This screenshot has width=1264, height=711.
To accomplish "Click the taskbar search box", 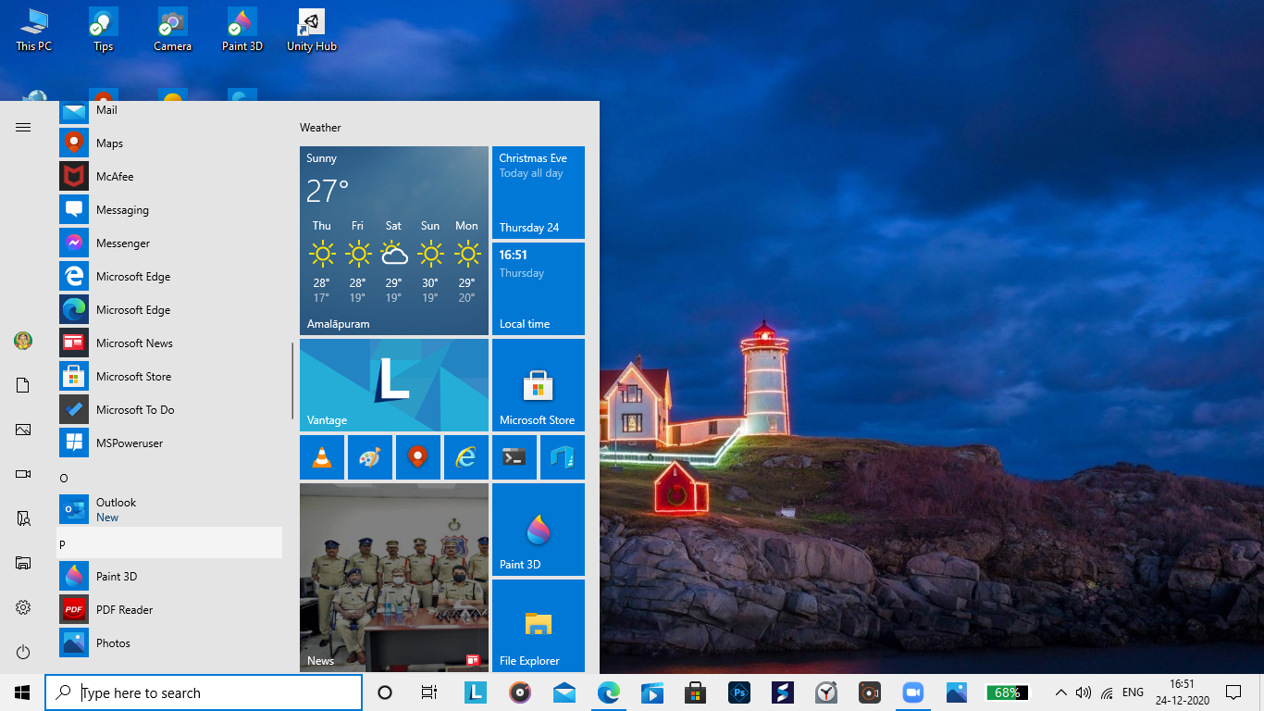I will tap(204, 692).
